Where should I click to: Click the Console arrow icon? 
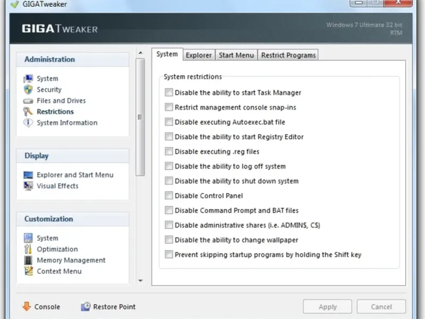[27, 307]
